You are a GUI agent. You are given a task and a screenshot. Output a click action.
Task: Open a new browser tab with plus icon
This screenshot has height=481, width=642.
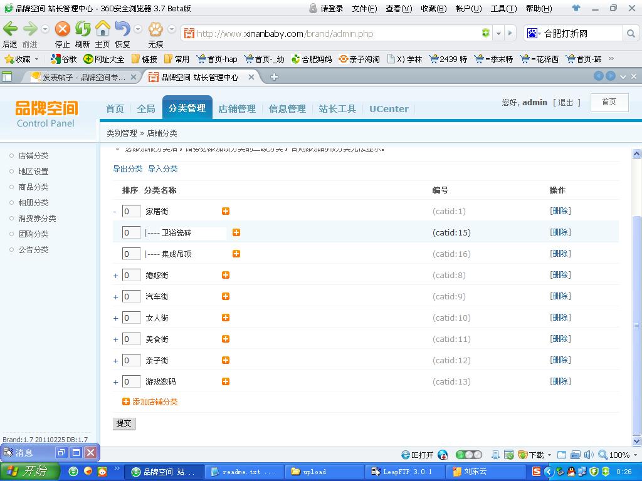[x=275, y=77]
